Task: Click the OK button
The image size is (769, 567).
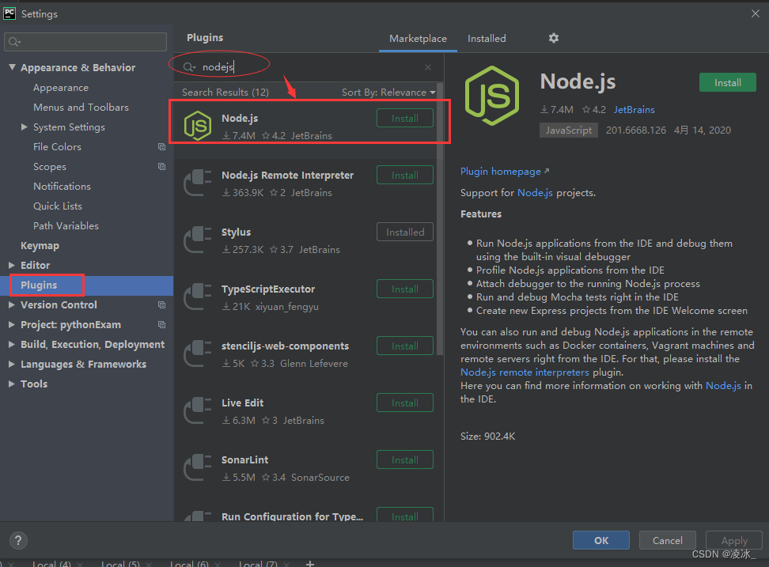Action: [600, 540]
